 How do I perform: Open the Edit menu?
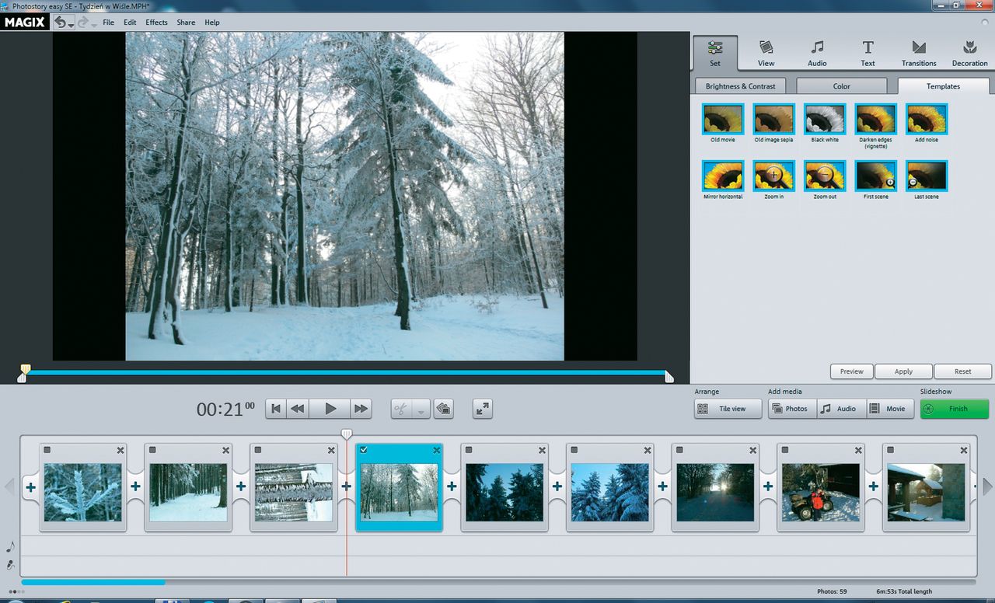130,23
